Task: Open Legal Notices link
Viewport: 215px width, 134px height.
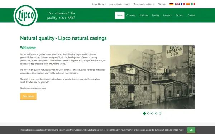Action: pos(99,4)
